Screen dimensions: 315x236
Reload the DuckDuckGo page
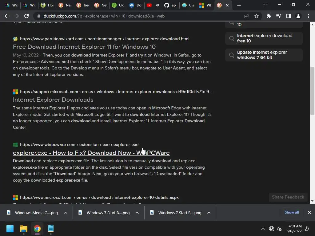(26, 16)
